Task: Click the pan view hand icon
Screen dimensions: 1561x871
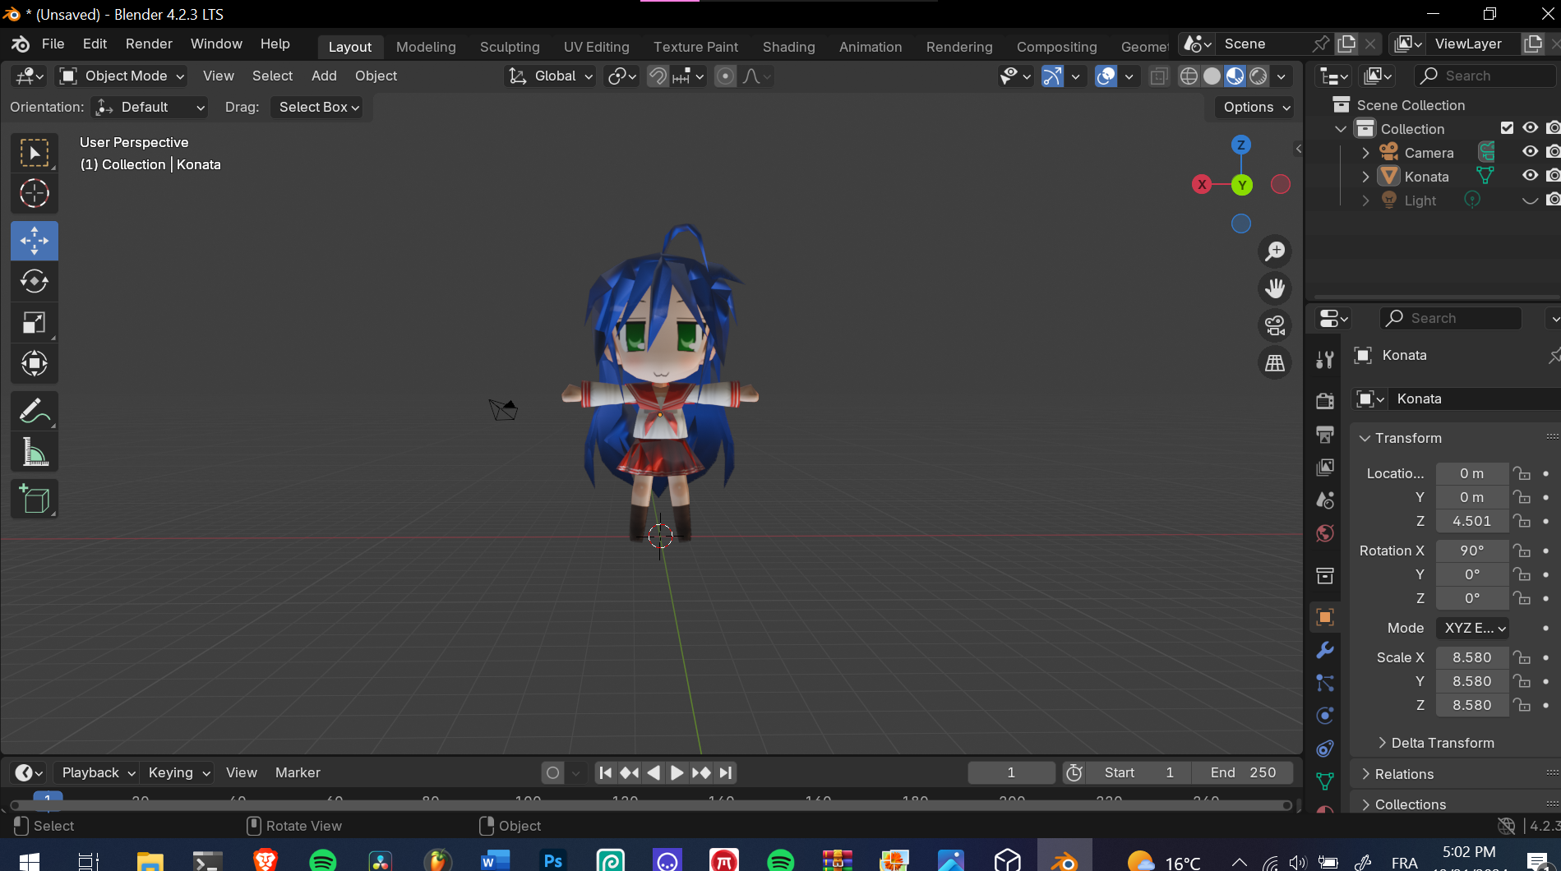Action: pos(1275,288)
